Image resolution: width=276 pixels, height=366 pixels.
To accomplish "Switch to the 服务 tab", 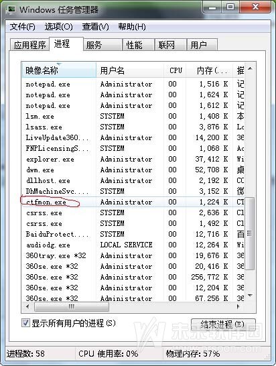I will click(x=102, y=45).
